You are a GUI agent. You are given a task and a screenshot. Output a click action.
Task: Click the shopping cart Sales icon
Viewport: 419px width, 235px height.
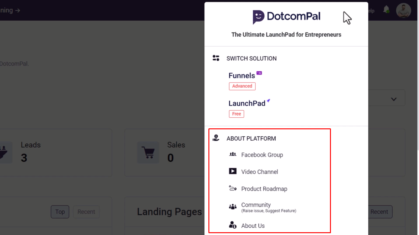click(x=148, y=152)
